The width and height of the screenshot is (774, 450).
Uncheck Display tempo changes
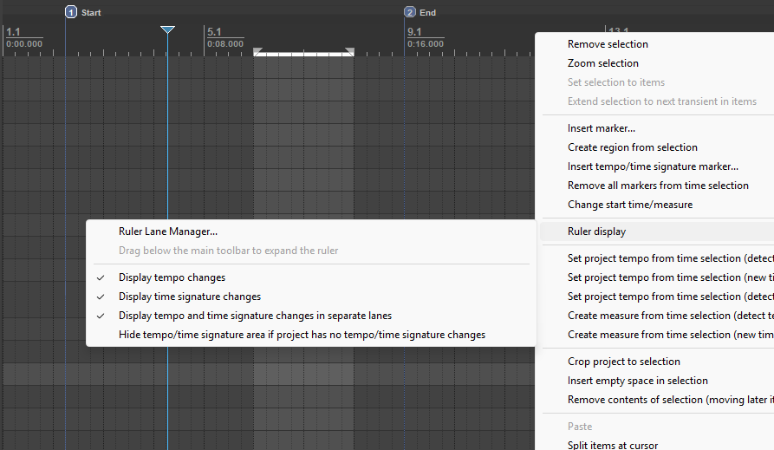(172, 277)
